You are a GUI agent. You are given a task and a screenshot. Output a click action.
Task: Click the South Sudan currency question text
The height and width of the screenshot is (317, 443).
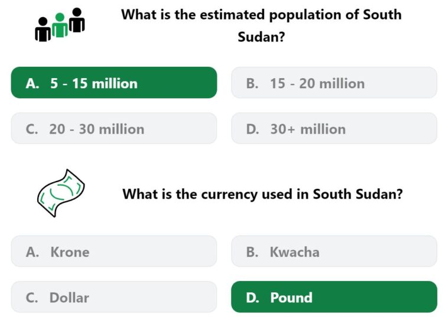[262, 194]
